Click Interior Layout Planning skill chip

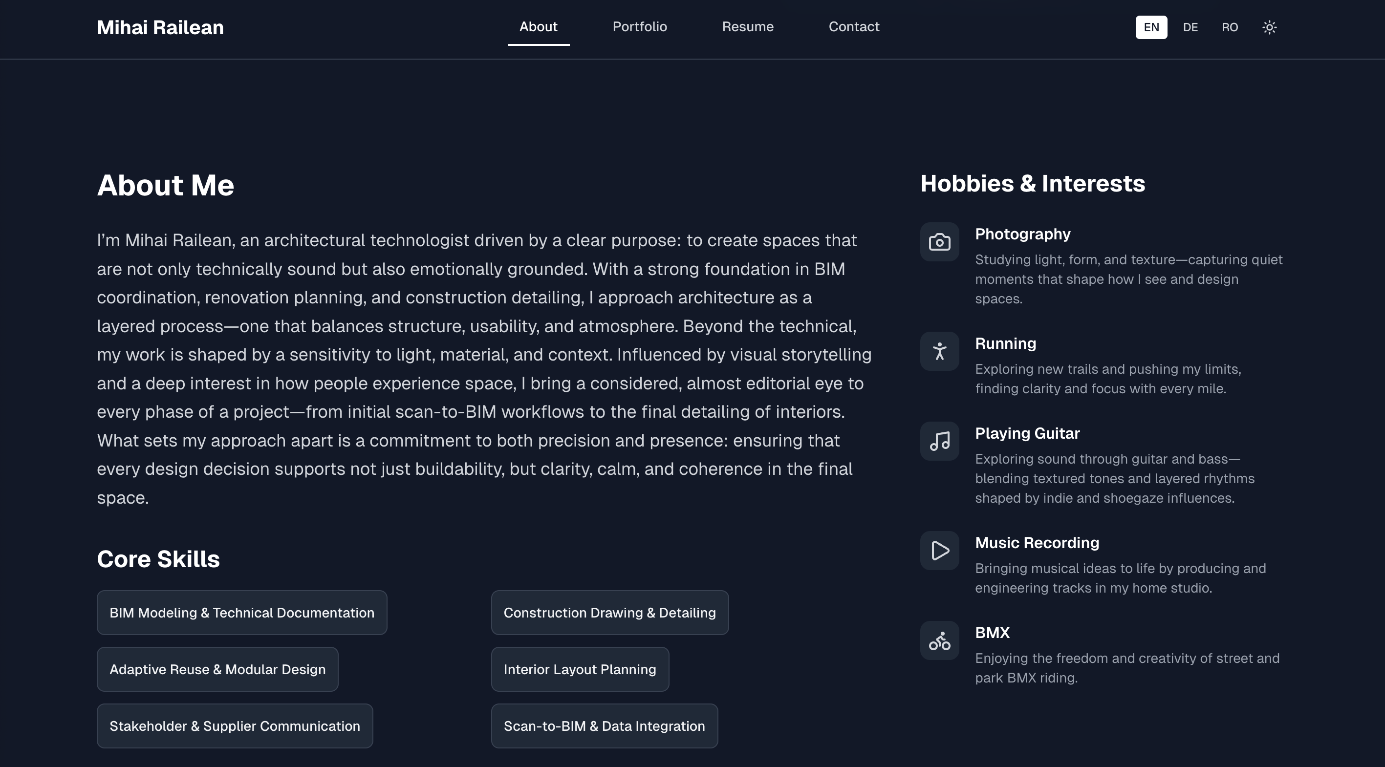pos(580,669)
